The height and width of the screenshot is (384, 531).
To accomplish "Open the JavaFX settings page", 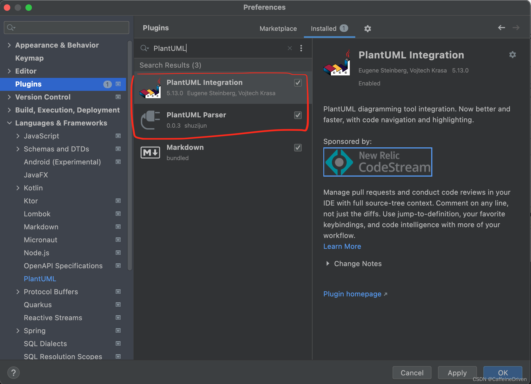I will click(36, 175).
